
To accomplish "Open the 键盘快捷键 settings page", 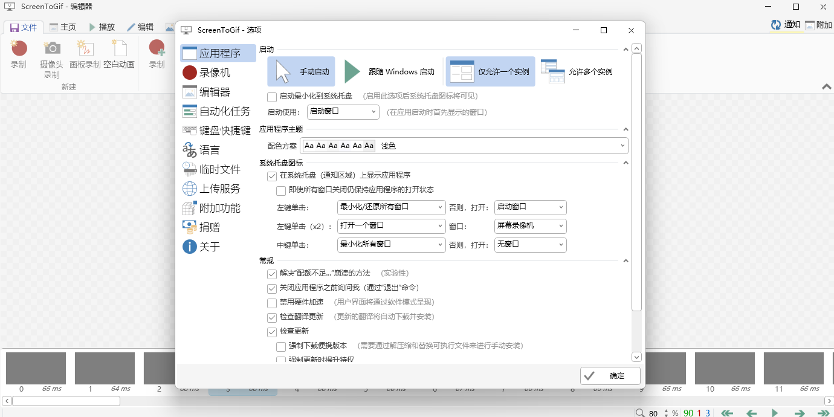I will tap(218, 131).
